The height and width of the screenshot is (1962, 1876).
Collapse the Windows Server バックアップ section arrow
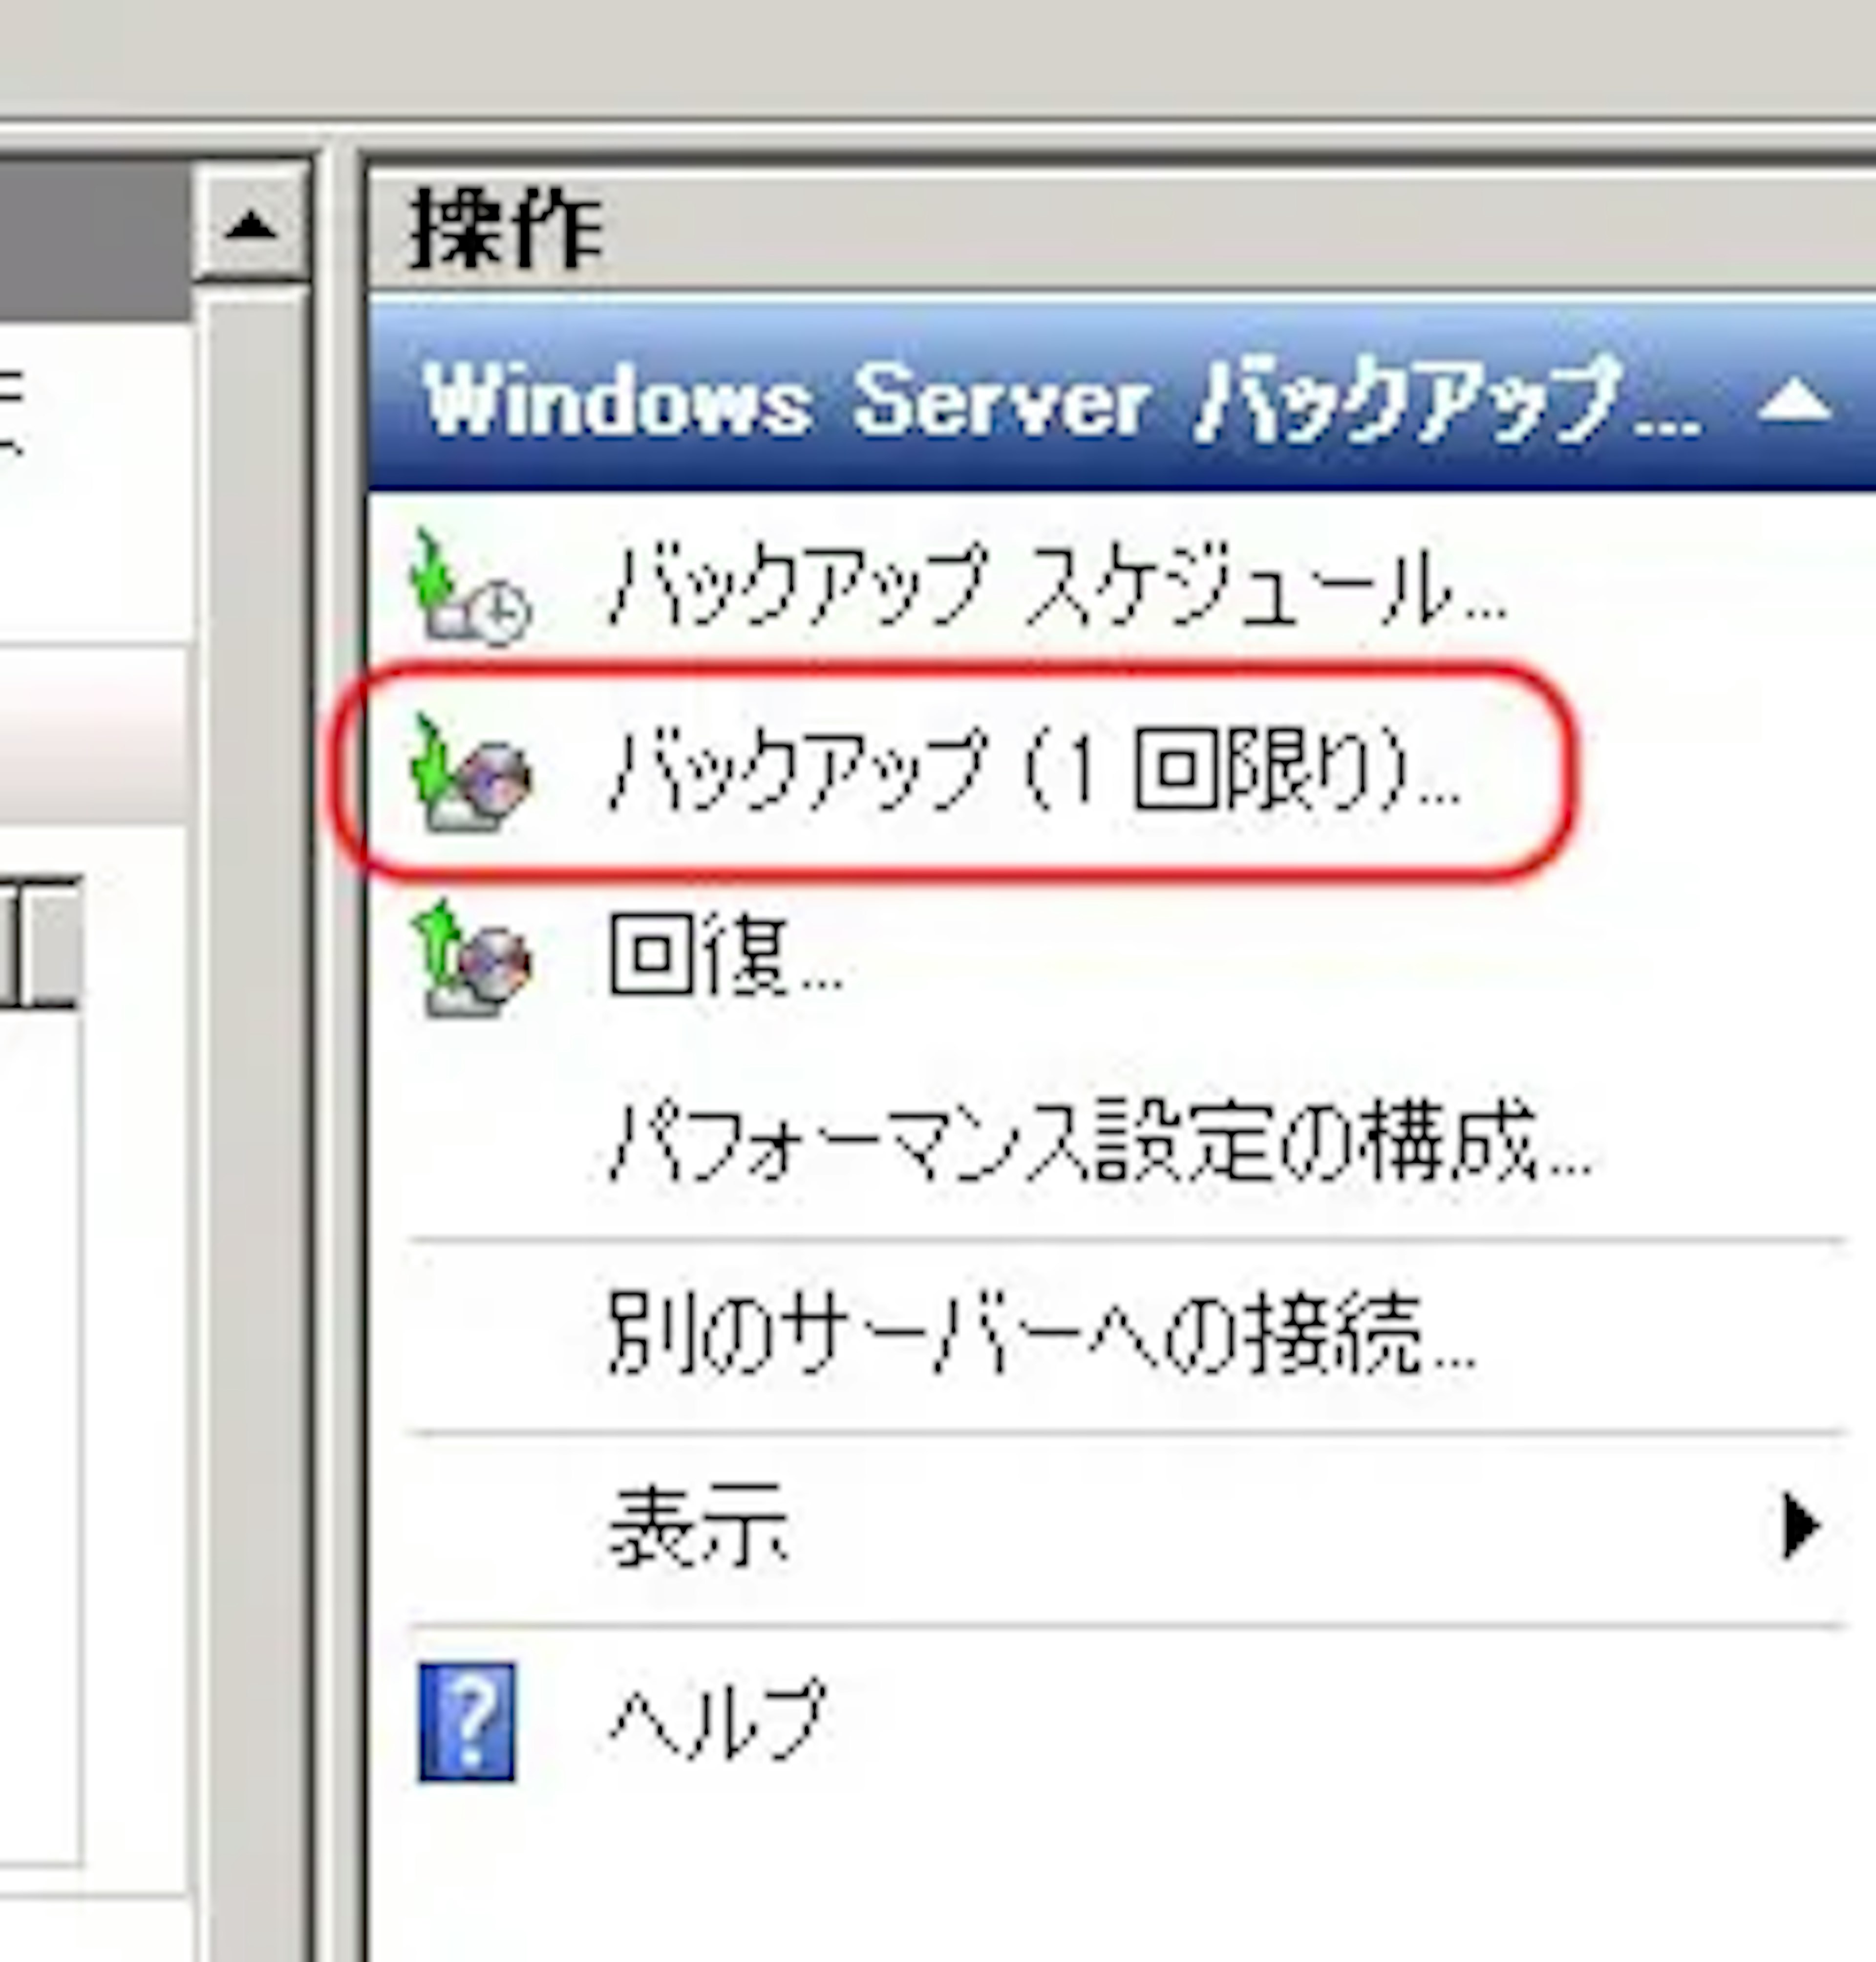tap(1796, 402)
